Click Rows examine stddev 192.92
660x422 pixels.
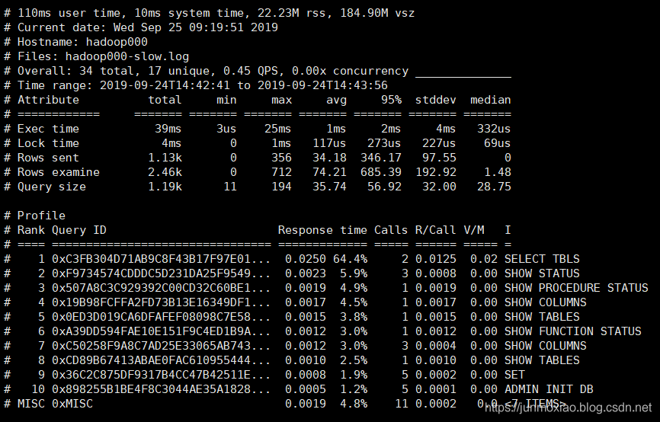435,172
